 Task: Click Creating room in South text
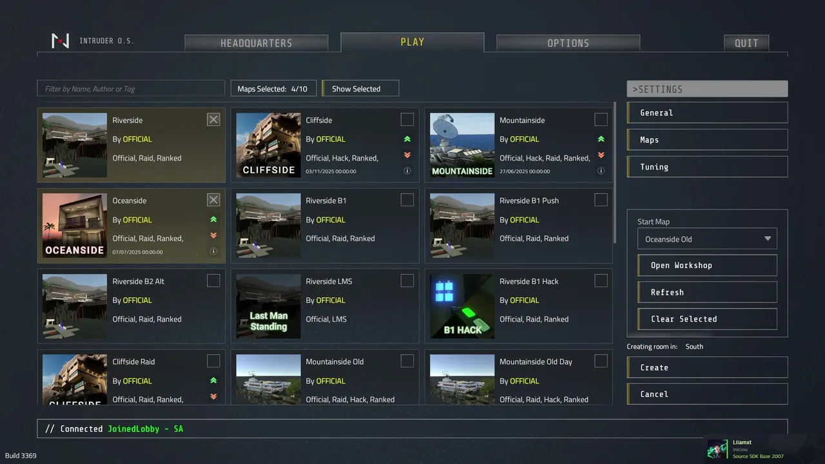(x=665, y=347)
